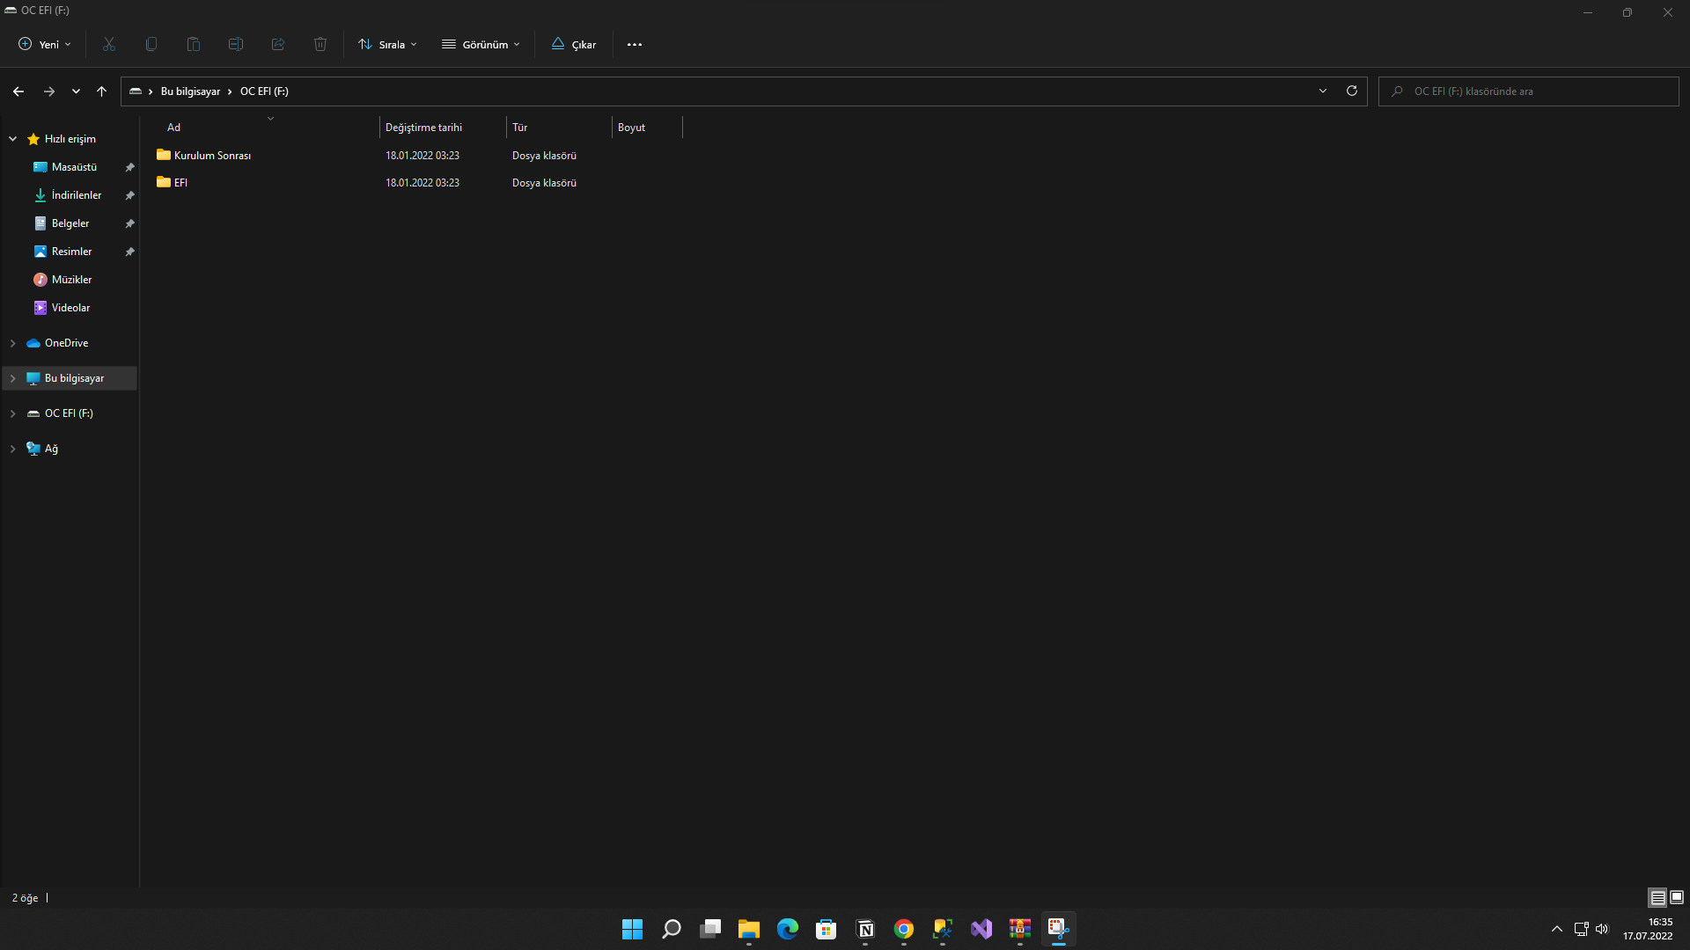Click the OC EFI search box
The width and height of the screenshot is (1690, 950).
click(x=1532, y=91)
